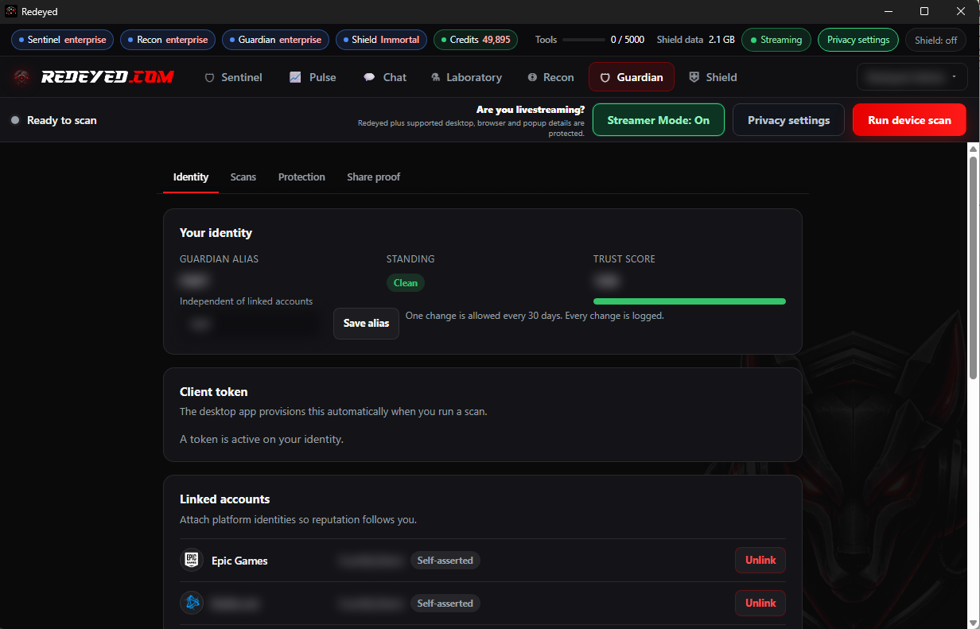Switch to the Scans tab
This screenshot has height=629, width=980.
(x=243, y=177)
